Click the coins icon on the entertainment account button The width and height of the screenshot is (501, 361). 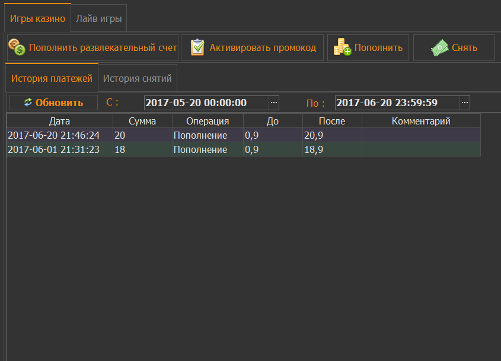coord(17,47)
